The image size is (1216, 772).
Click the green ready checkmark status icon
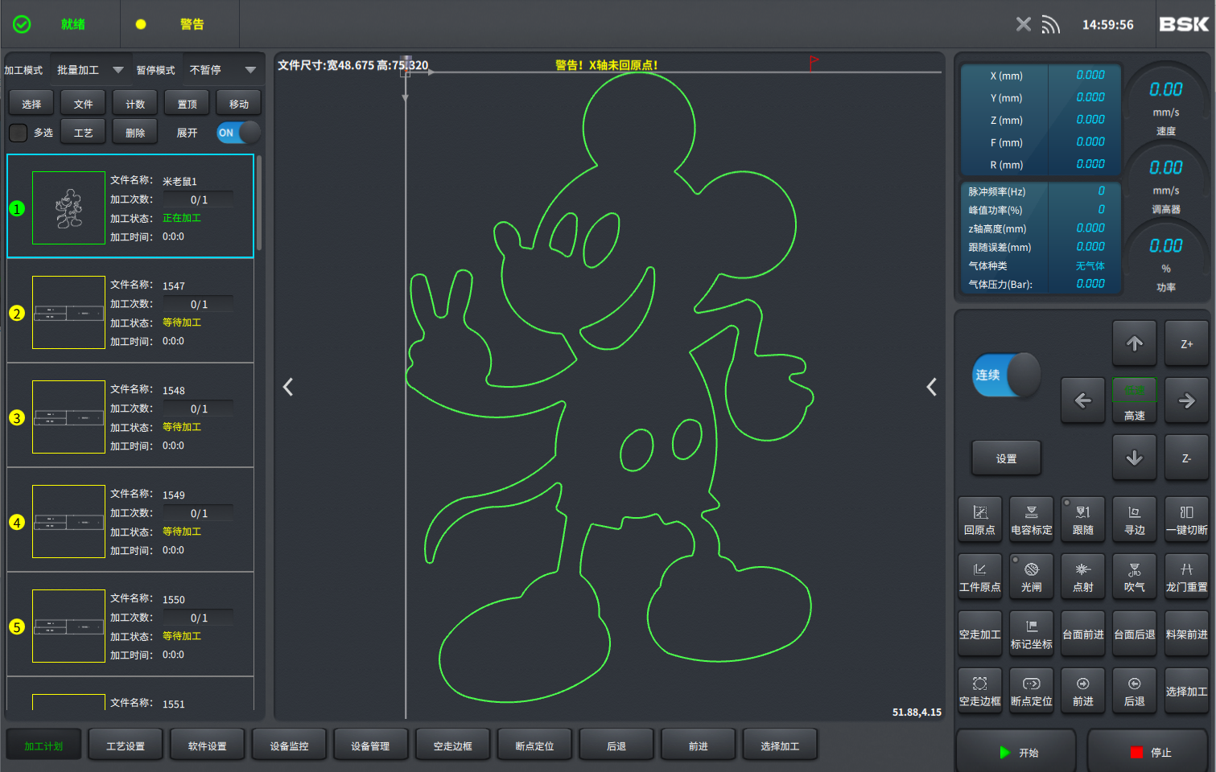[22, 24]
